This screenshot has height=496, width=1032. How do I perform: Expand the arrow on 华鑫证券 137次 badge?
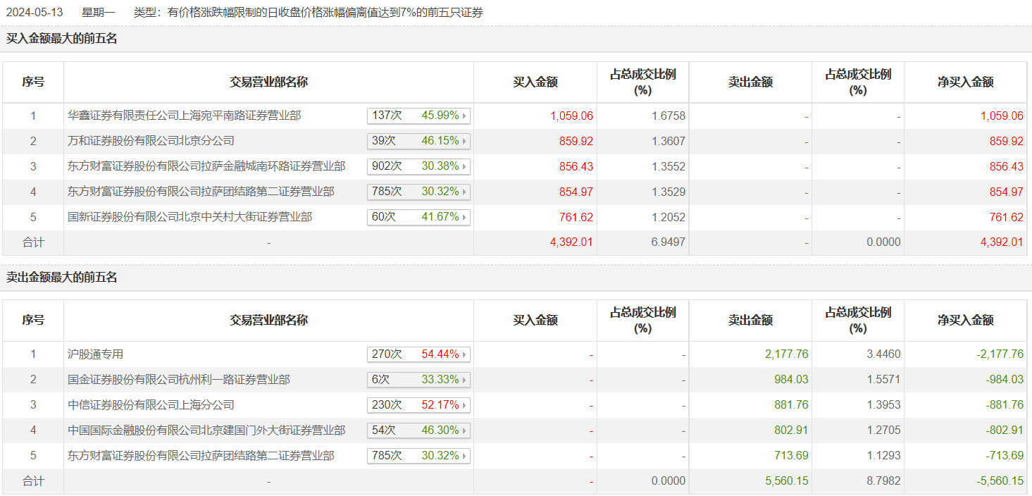[x=464, y=116]
